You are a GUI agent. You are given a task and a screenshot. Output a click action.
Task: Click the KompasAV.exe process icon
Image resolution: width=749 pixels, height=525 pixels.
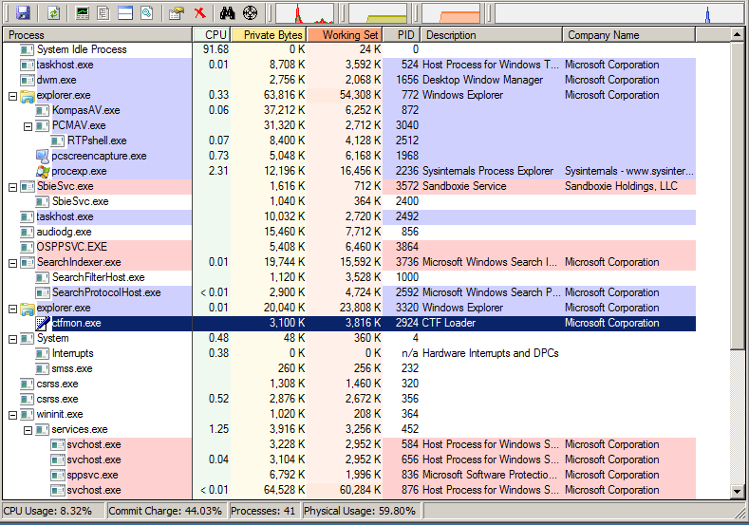click(43, 110)
